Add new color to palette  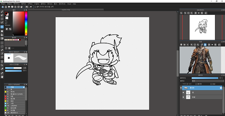click(x=6, y=48)
